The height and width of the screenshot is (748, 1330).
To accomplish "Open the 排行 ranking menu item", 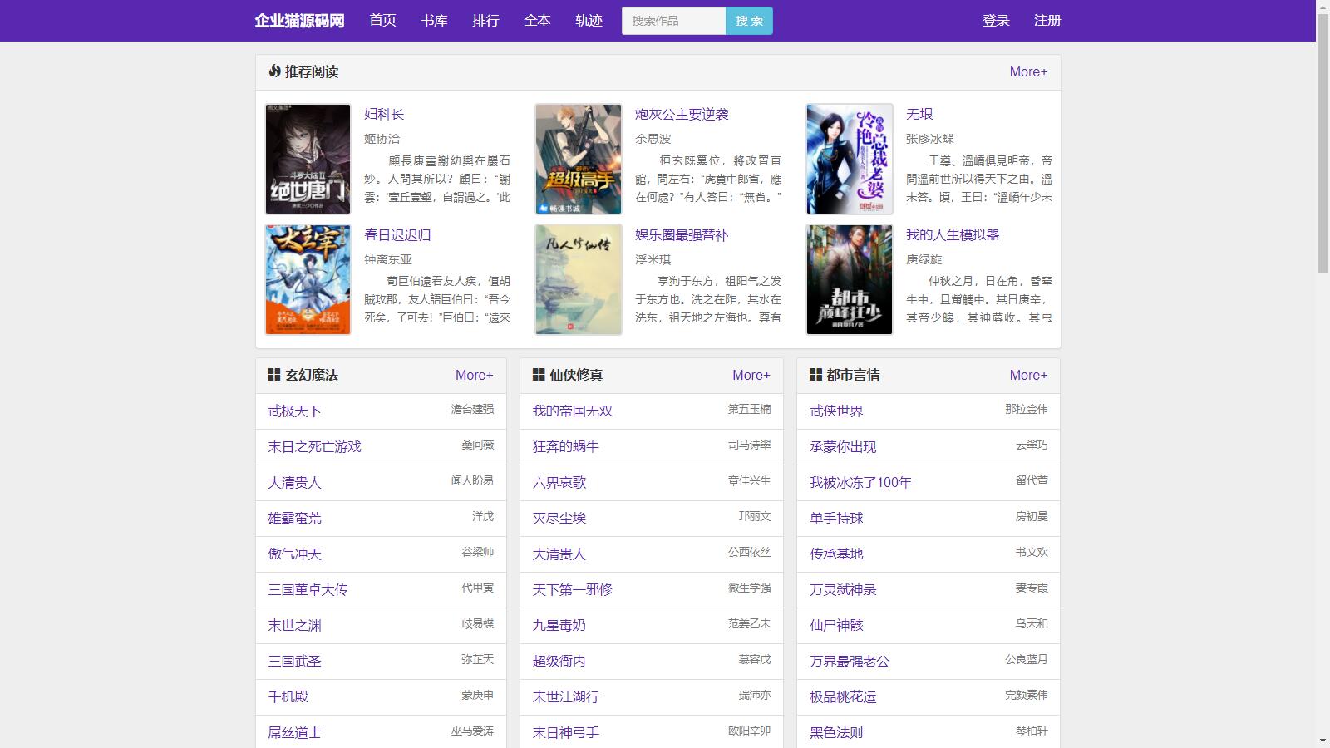I will pos(485,21).
